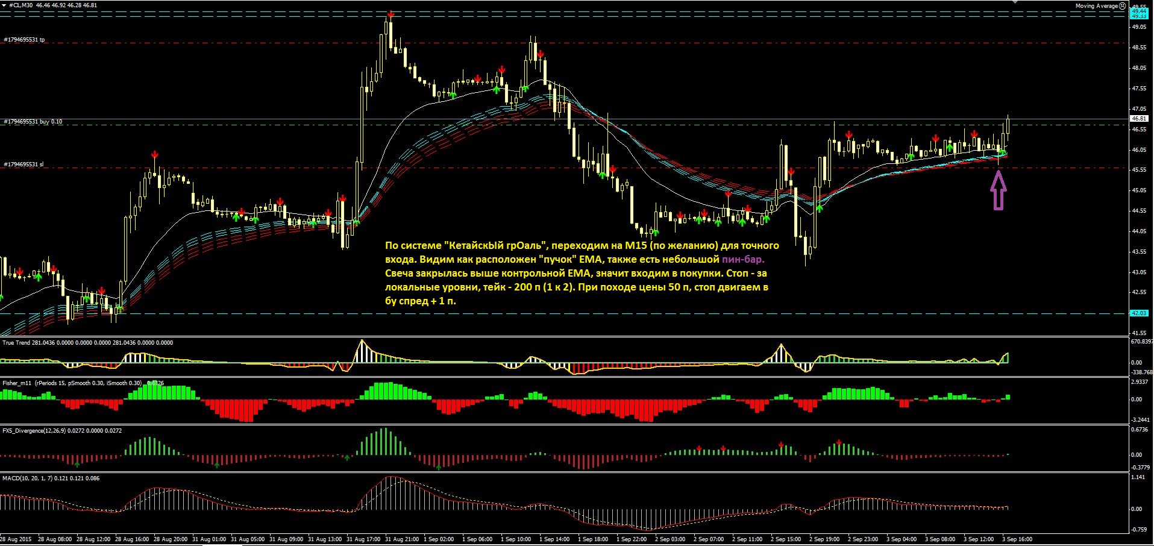Click the 47.05 price scale value

pos(1139,109)
